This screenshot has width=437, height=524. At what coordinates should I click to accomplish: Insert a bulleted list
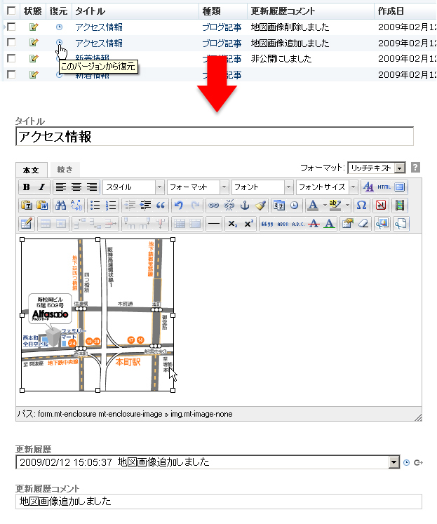click(95, 206)
